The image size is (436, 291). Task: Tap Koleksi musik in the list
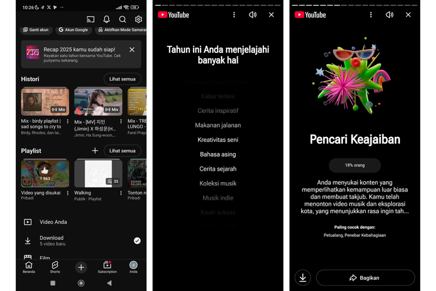point(218,183)
